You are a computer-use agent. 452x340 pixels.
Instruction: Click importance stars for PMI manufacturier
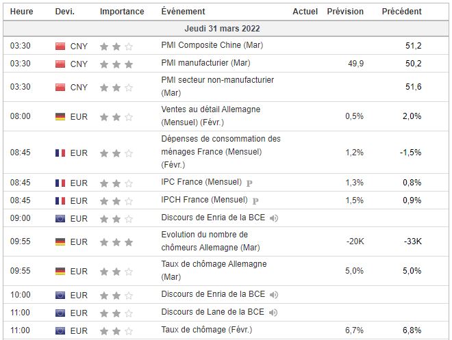tap(116, 64)
